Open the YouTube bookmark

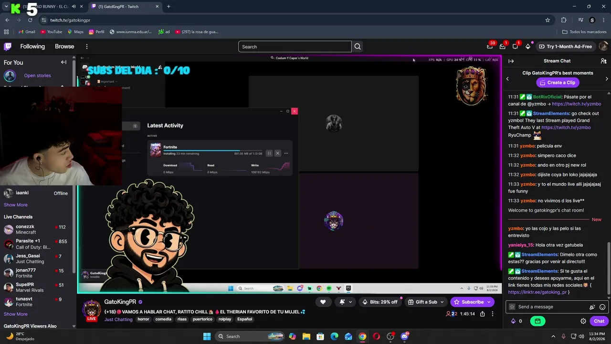coord(51,32)
